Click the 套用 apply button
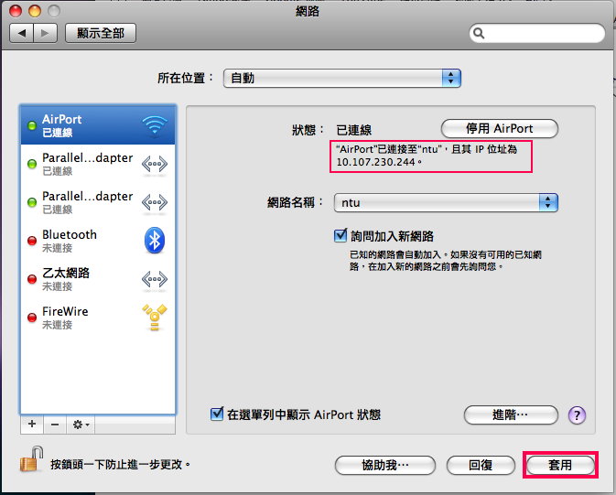The image size is (616, 495). click(x=560, y=465)
